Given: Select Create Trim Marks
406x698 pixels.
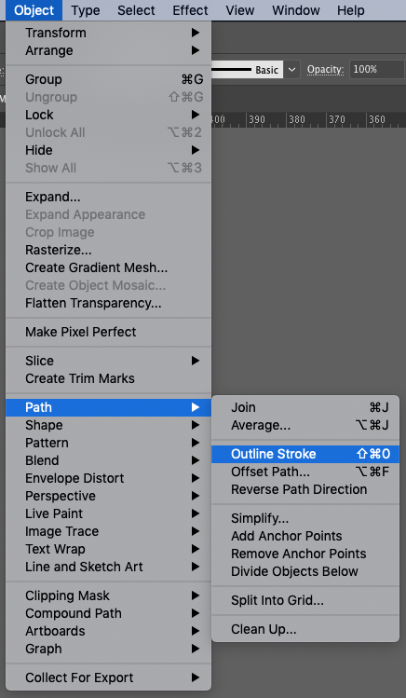Looking at the screenshot, I should [x=109, y=378].
